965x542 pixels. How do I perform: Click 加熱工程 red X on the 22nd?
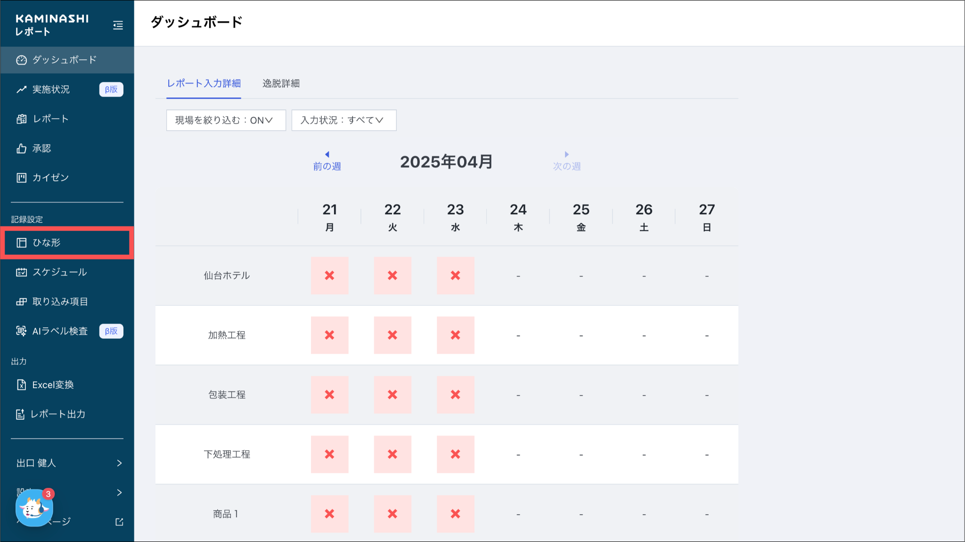click(x=392, y=335)
